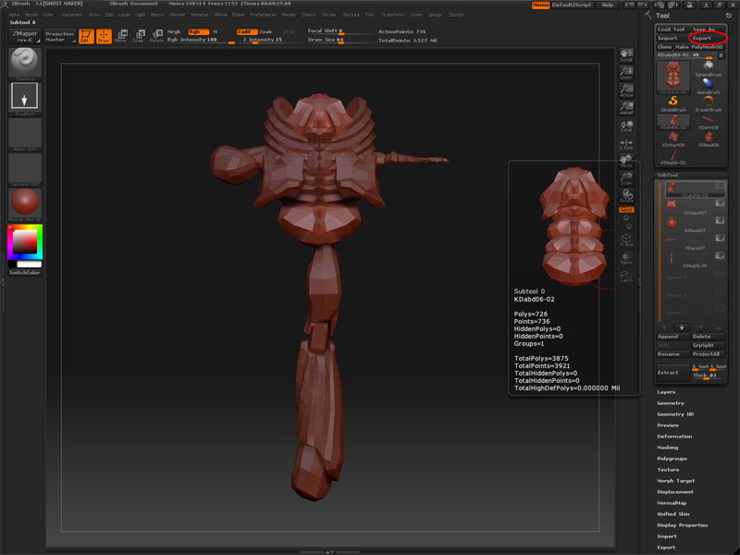Activate the Edit mode button
740x555 pixels.
click(x=86, y=35)
